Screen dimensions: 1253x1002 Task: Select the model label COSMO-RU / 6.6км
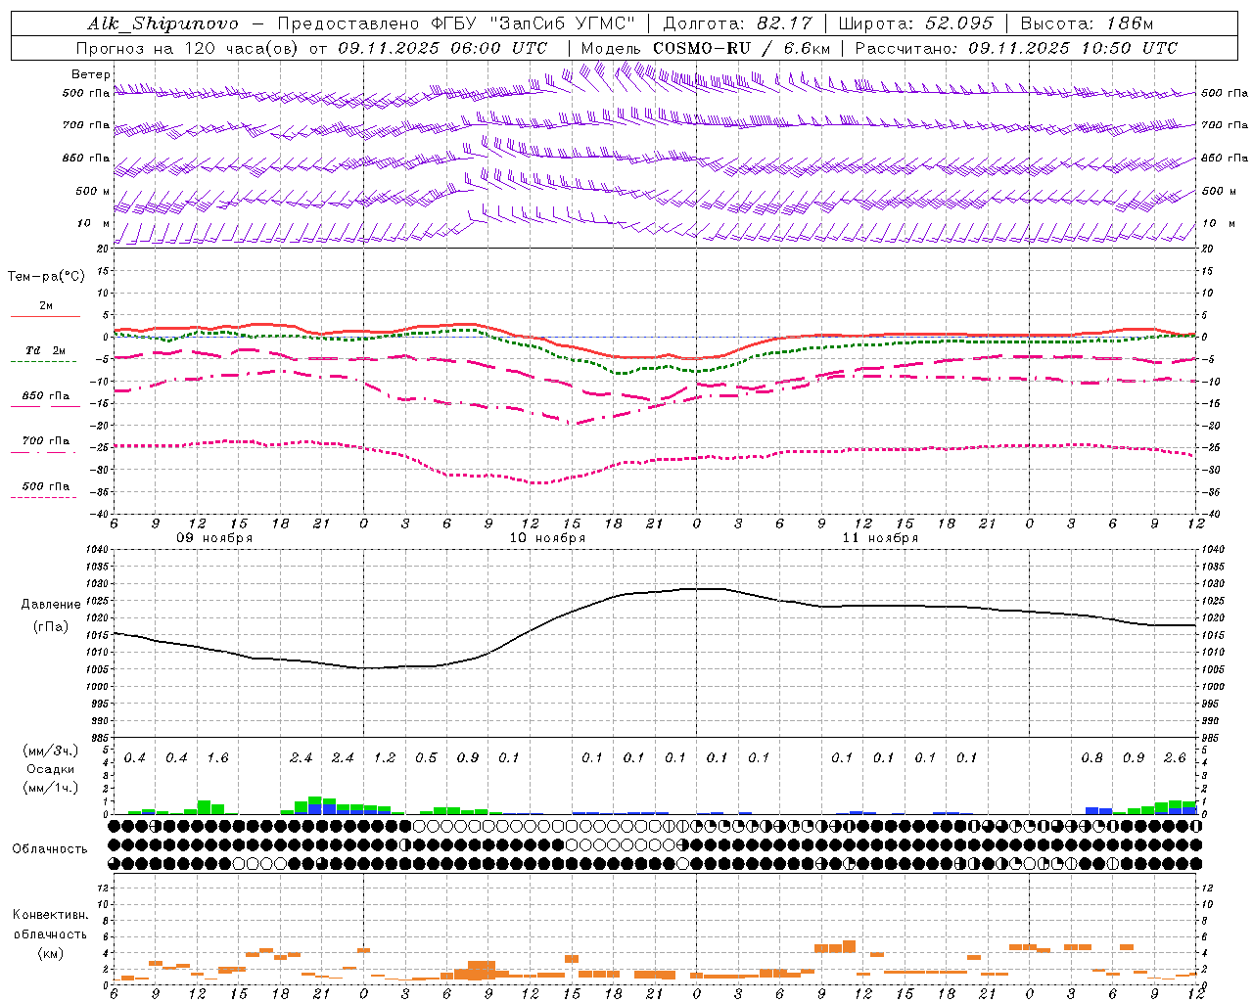[x=741, y=48]
